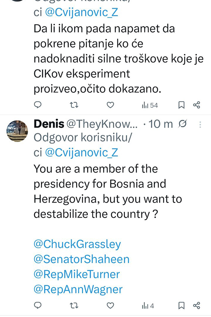Click Grok icon on Denis's tweet
Screen dimensions: 211x317
pos(183,124)
